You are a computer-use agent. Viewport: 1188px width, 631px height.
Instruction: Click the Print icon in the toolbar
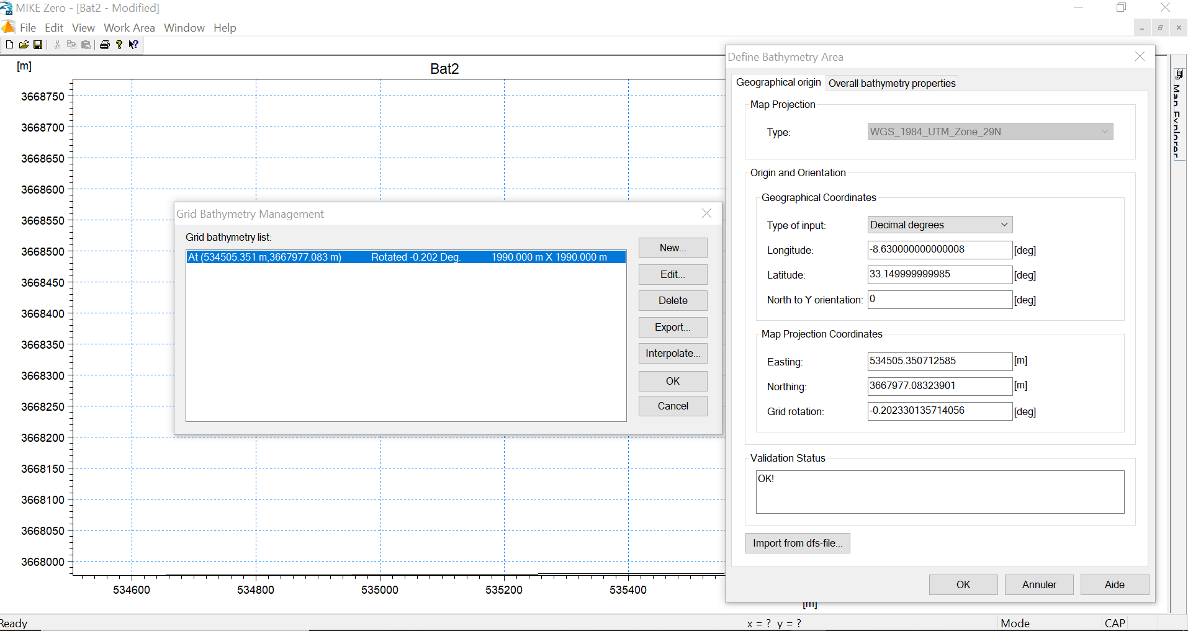(105, 45)
